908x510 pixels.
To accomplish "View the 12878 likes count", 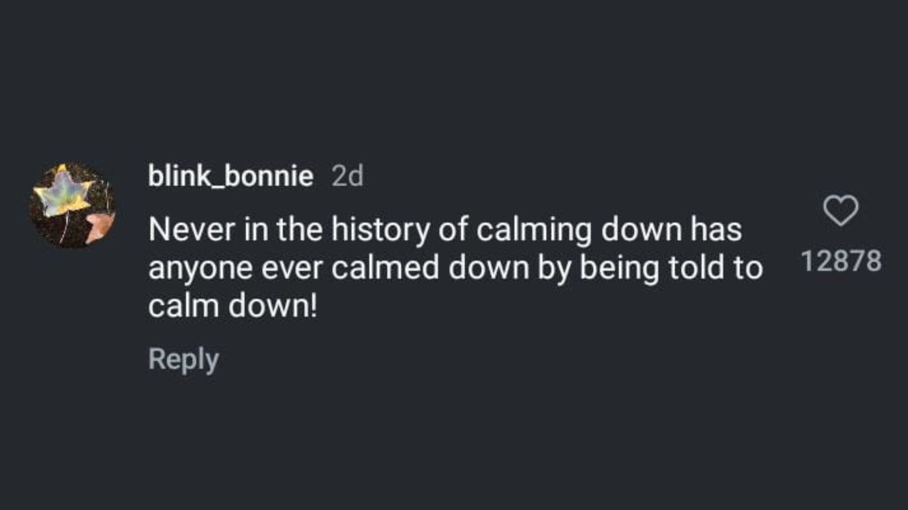I will click(x=842, y=261).
